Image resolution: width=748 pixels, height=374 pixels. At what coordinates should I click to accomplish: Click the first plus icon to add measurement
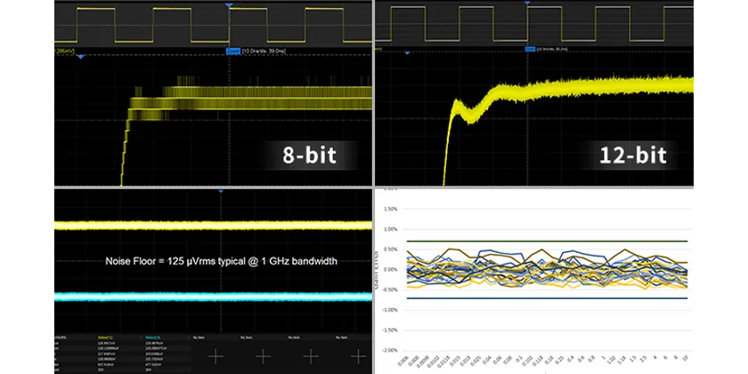[215, 356]
